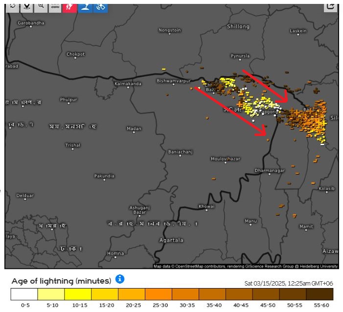Open the share icon at top right
The image size is (343, 312).
coord(330,6)
